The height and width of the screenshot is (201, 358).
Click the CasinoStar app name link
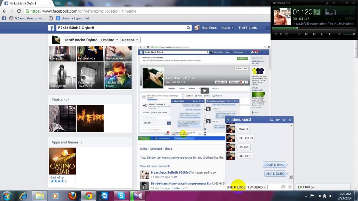click(x=57, y=178)
